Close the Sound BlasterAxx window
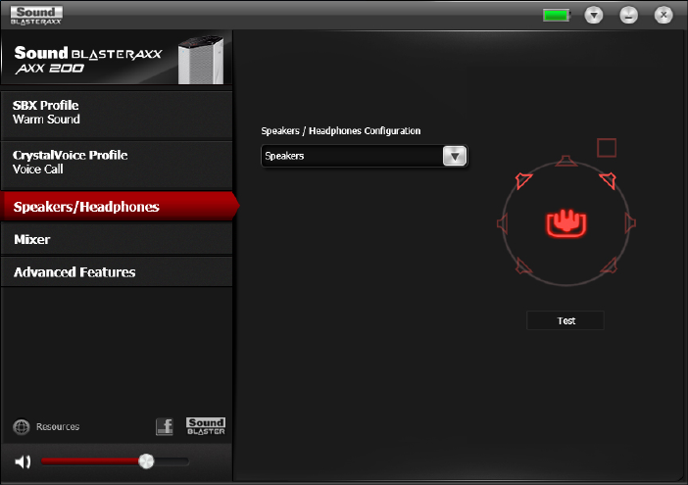The width and height of the screenshot is (688, 485). pyautogui.click(x=663, y=15)
